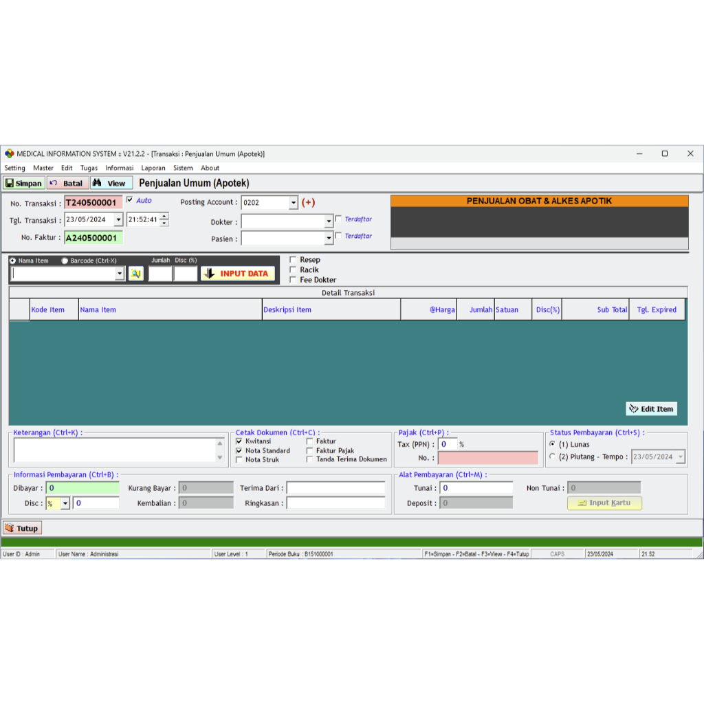Click the Terima Dari field
704x704 pixels.
335,488
